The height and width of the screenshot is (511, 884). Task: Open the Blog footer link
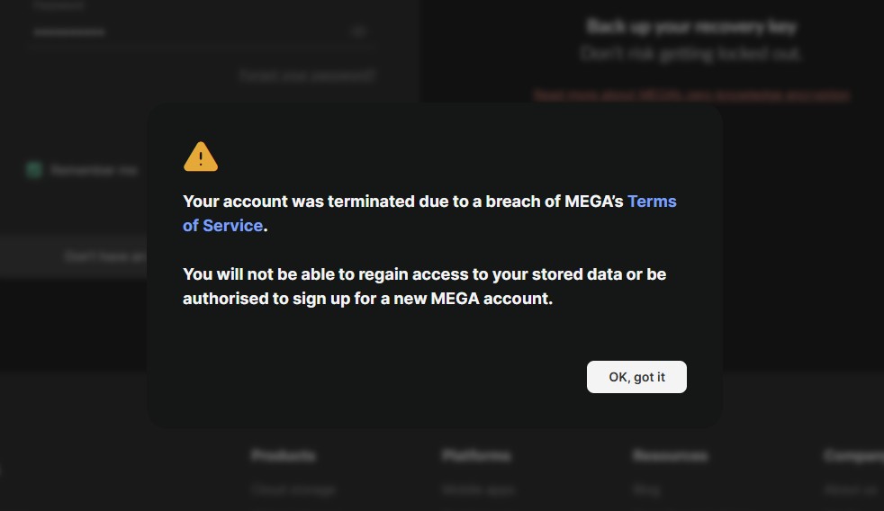645,490
